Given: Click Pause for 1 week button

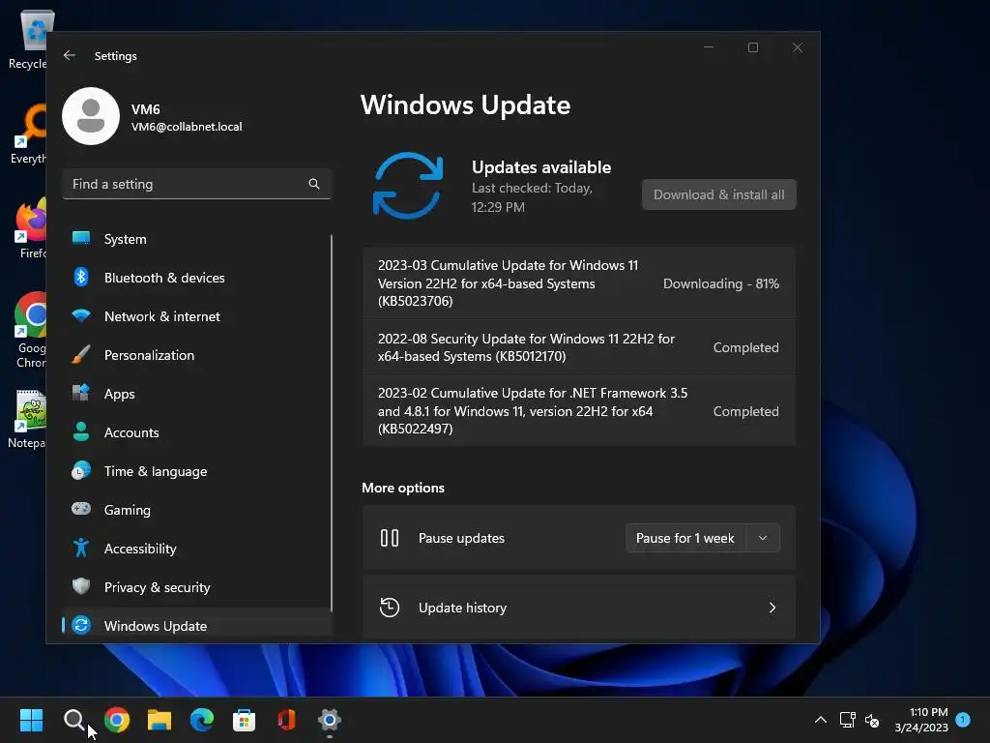Looking at the screenshot, I should [685, 538].
